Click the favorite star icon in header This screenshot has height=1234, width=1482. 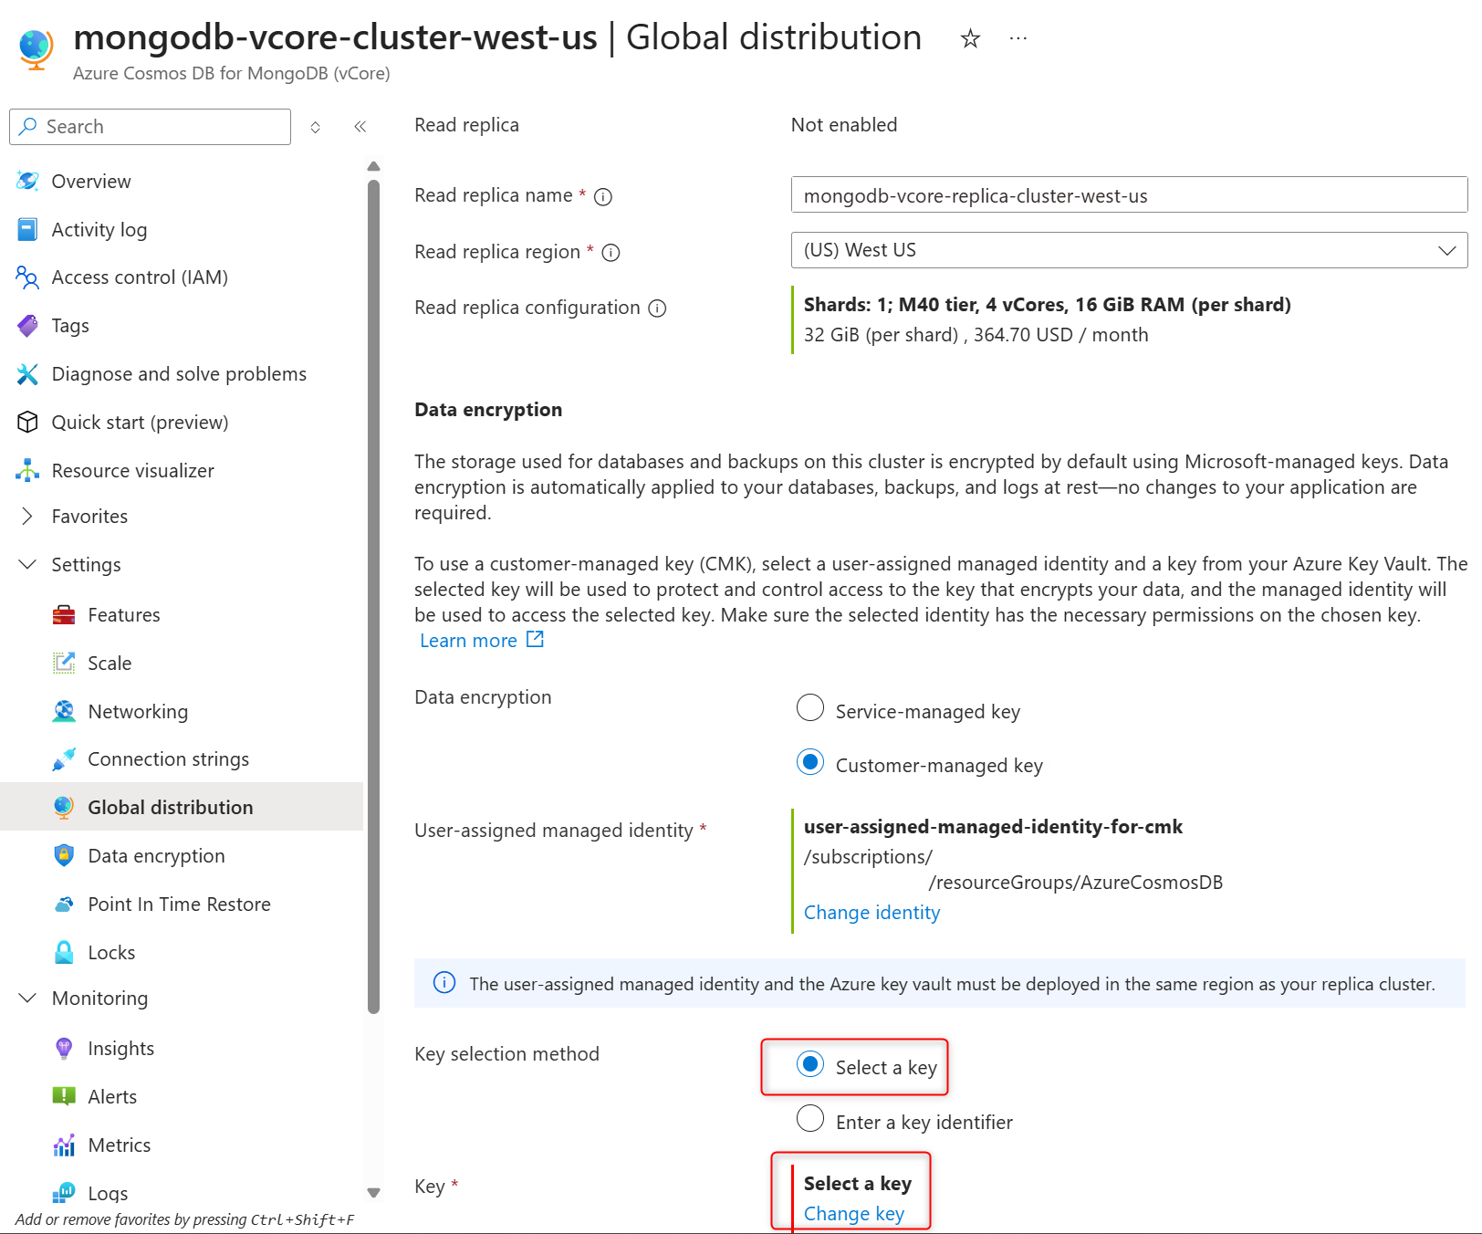pos(970,38)
